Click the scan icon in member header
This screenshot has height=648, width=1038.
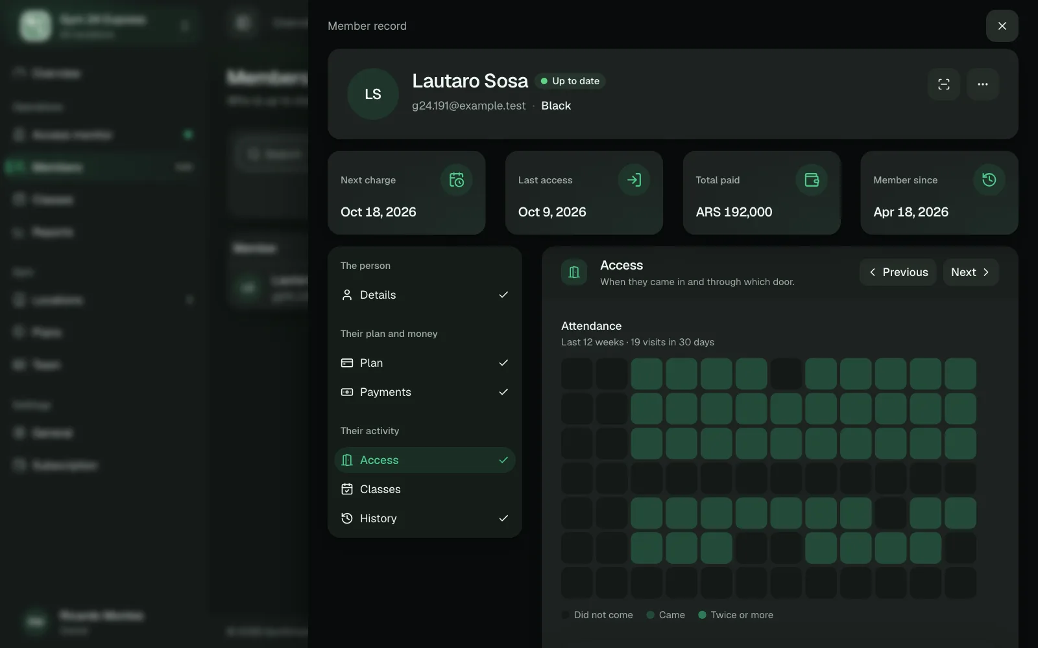click(x=944, y=84)
